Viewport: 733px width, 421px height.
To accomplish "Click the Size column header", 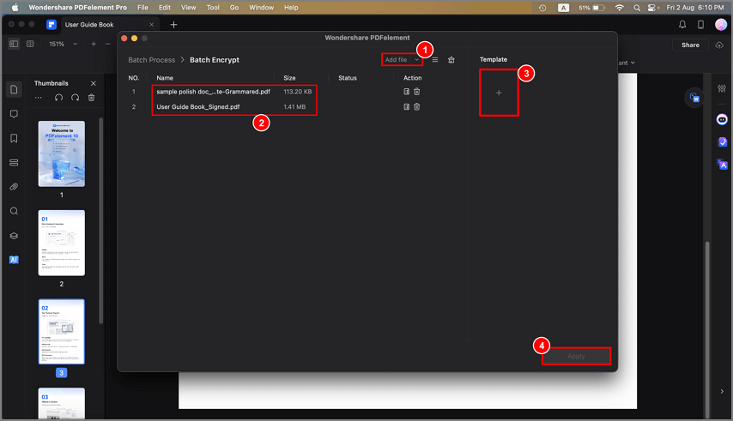I will pyautogui.click(x=289, y=78).
